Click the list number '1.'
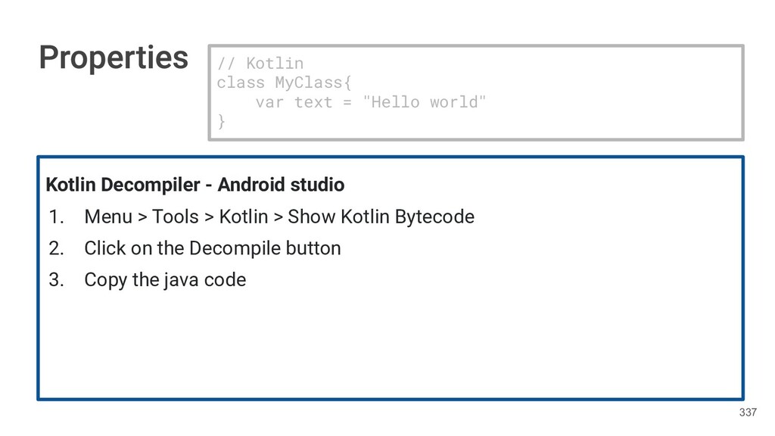 [57, 217]
